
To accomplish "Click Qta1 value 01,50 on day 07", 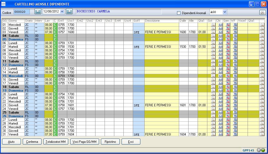I will pyautogui.click(x=202, y=47).
